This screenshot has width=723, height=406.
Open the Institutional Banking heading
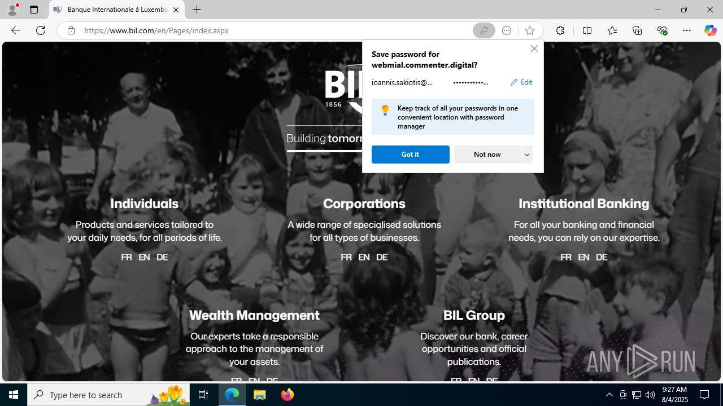pyautogui.click(x=583, y=204)
